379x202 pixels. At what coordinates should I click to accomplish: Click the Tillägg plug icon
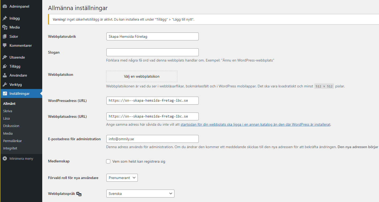(5, 66)
